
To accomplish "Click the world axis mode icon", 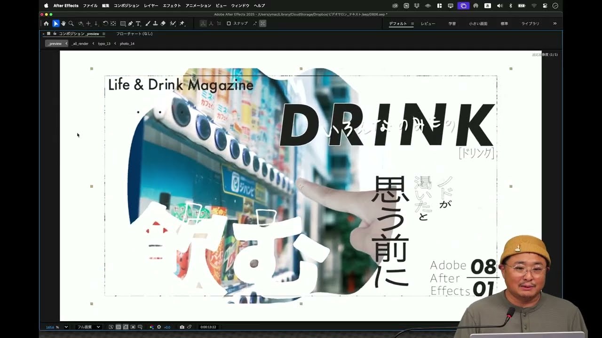I will tap(210, 23).
